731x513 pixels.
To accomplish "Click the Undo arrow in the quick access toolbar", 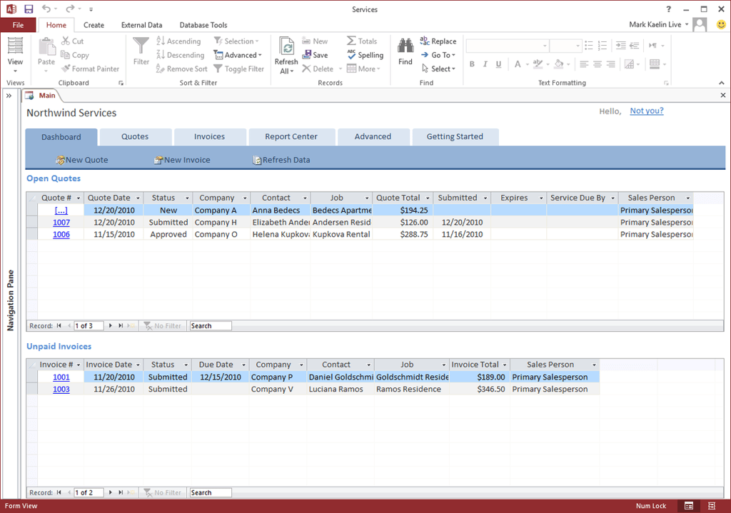I will click(46, 9).
